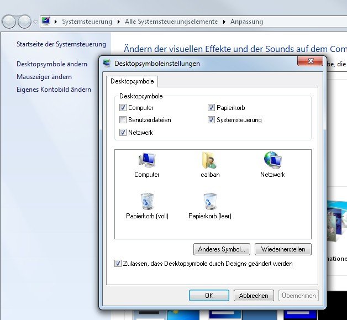Click Anpassung in the address breadcrumb
The height and width of the screenshot is (320, 347).
pyautogui.click(x=246, y=22)
